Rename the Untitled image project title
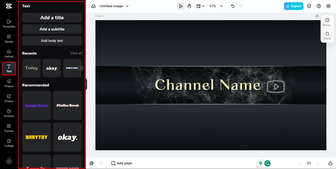 pos(111,6)
